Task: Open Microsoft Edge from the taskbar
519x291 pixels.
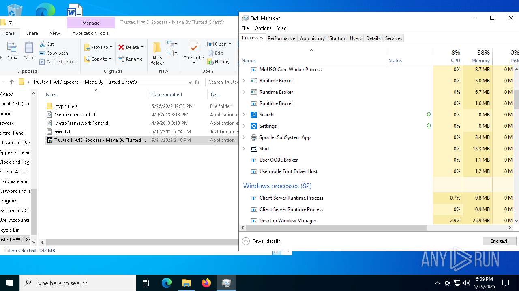Action: [x=167, y=283]
